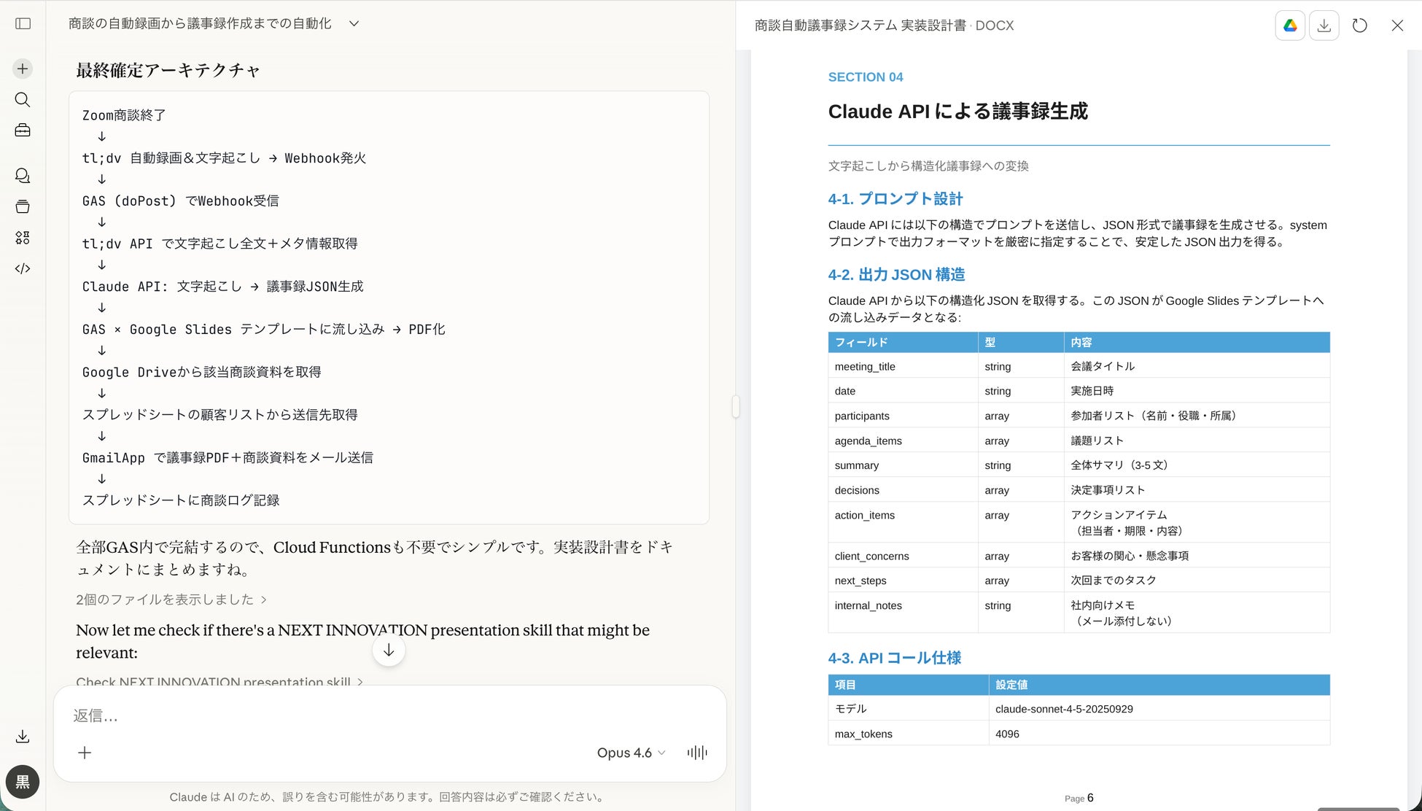This screenshot has height=811, width=1422.
Task: Save document to Google Drive
Action: (1290, 26)
